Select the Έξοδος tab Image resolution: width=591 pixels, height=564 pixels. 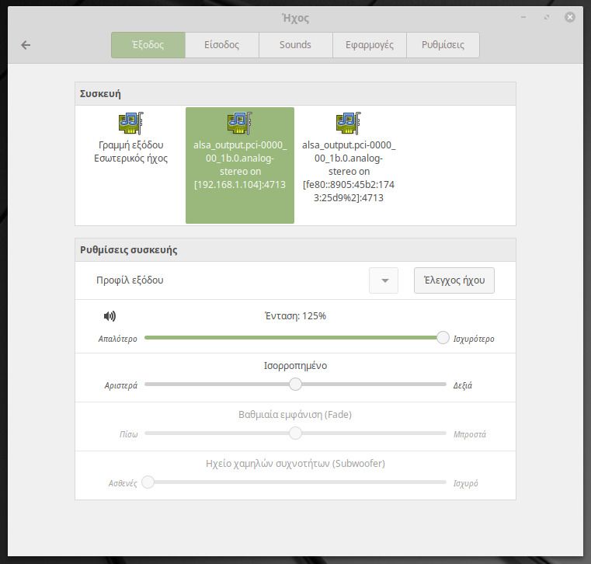pyautogui.click(x=148, y=45)
